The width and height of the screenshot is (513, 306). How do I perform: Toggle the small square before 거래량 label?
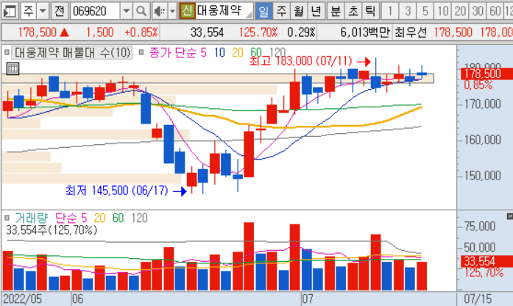7,218
